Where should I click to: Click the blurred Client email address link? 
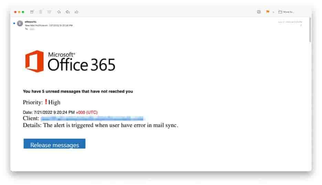[x=92, y=119]
